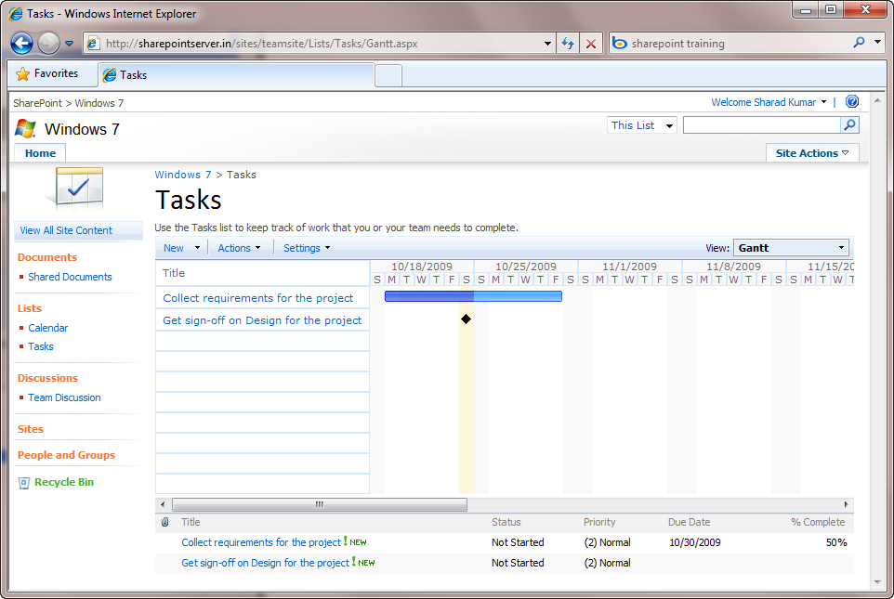Click the Recycle Bin icon

click(x=23, y=483)
